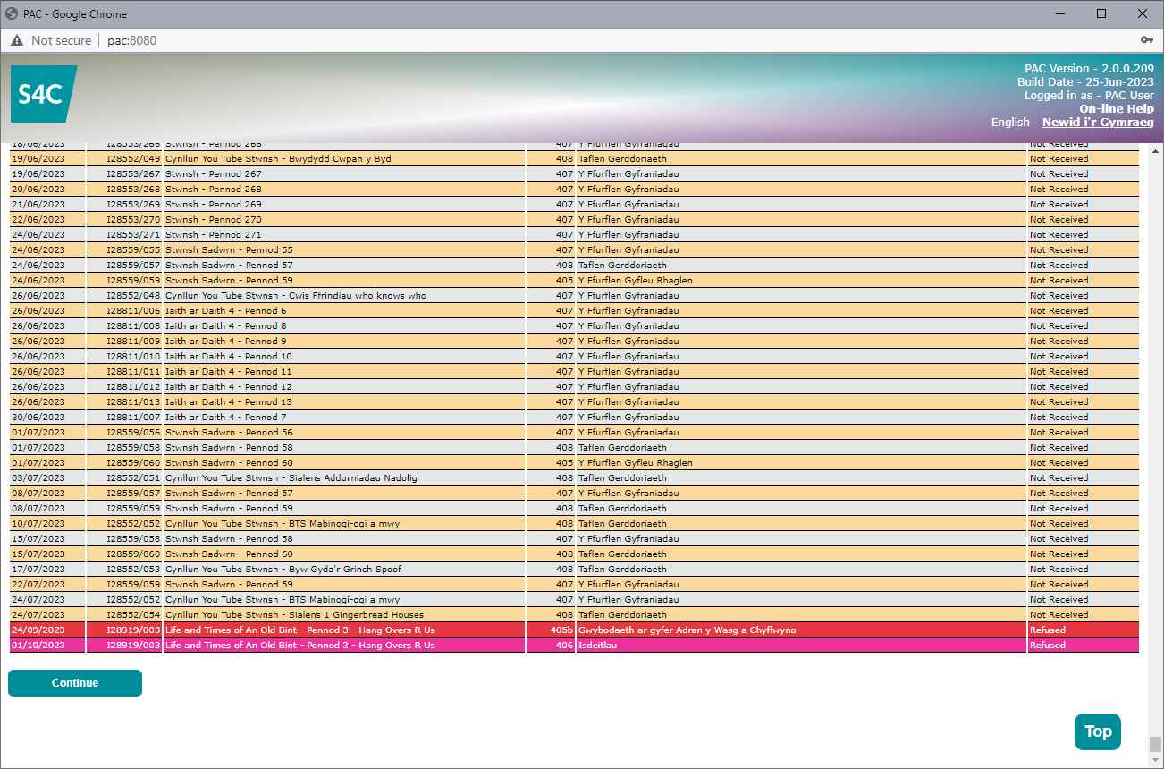
Task: Click the pac:8080 address bar
Action: 131,40
